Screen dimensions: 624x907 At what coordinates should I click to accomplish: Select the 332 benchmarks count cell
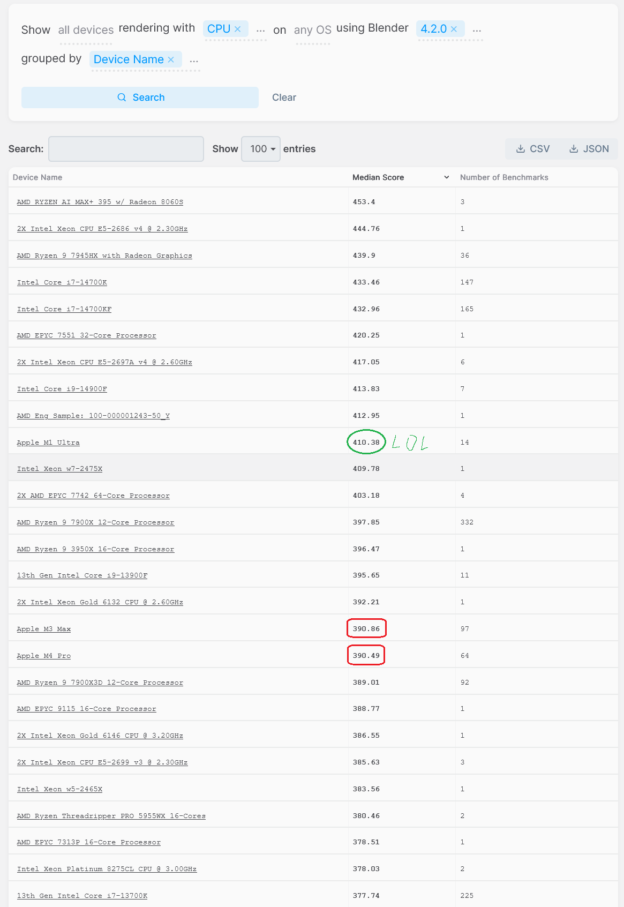point(467,522)
